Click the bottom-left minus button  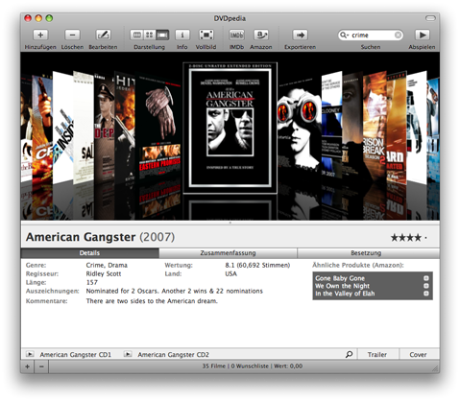coord(41,366)
